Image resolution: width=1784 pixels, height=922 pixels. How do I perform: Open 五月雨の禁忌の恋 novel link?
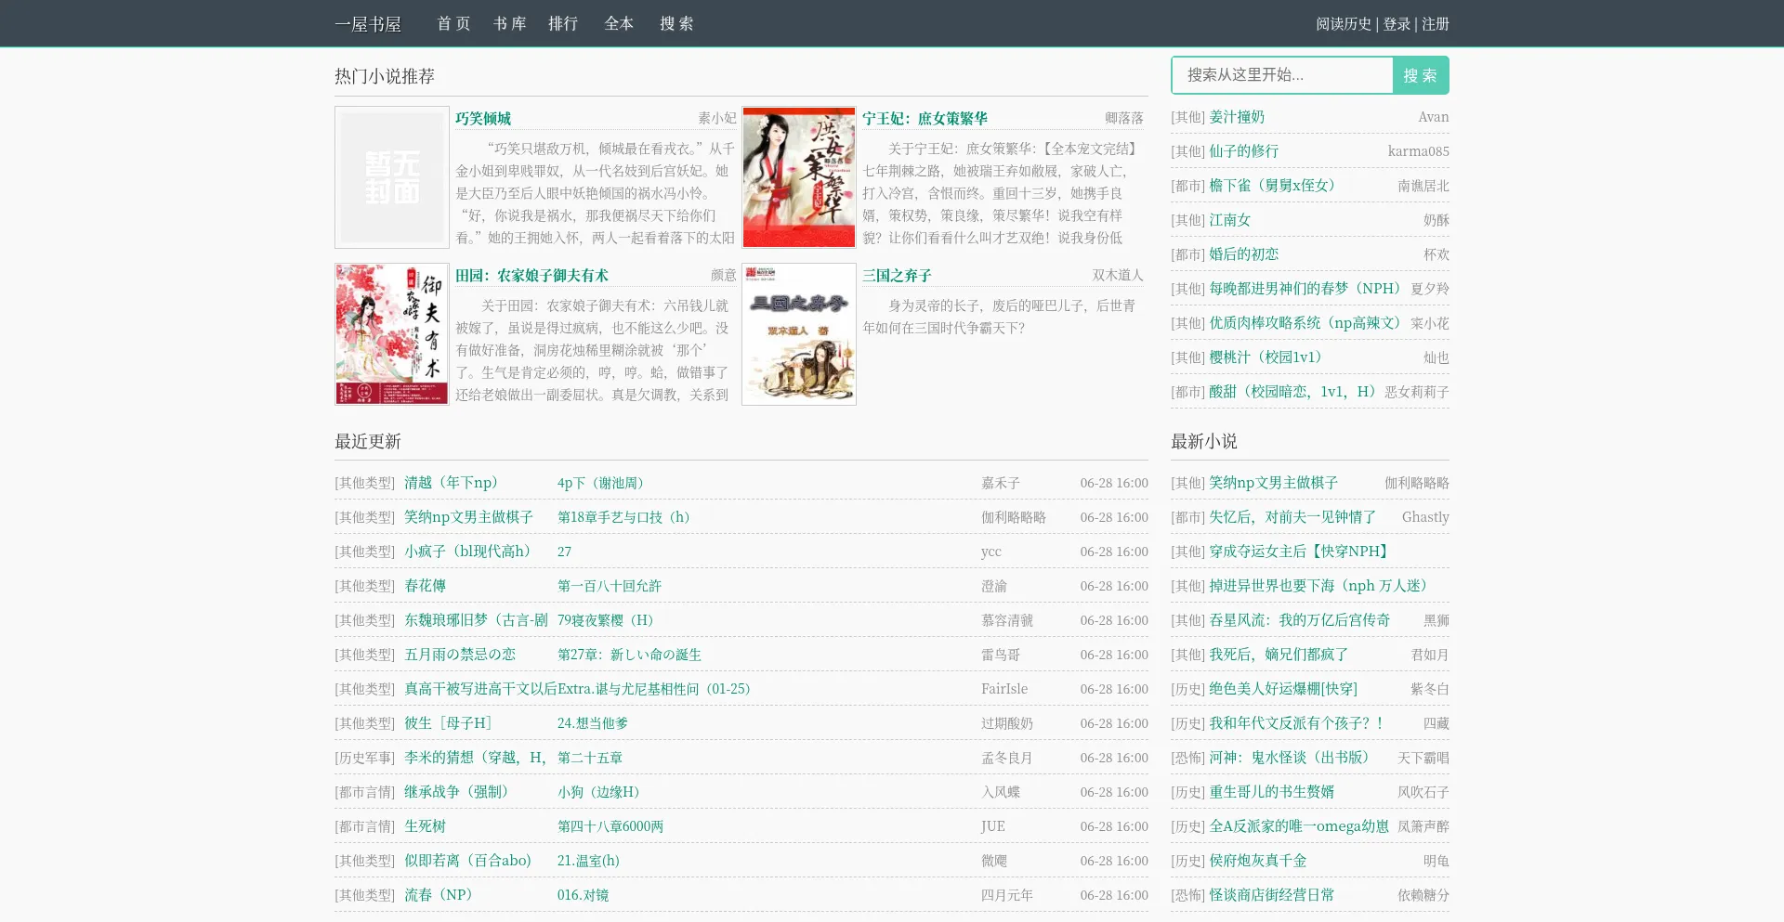(x=460, y=655)
